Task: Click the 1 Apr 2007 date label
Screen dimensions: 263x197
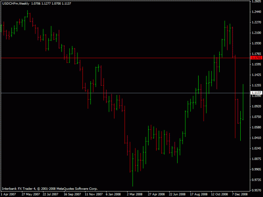Action: [8, 194]
